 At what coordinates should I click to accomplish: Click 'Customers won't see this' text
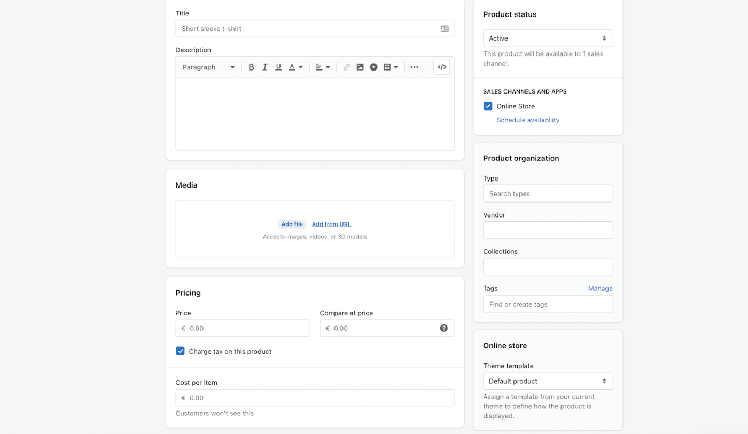coord(215,413)
